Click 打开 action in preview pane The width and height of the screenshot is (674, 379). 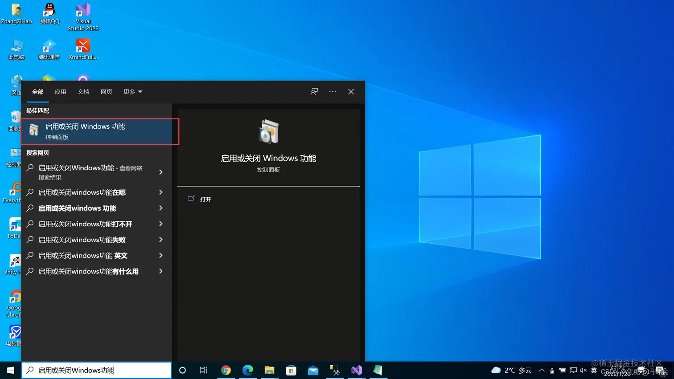(x=205, y=199)
